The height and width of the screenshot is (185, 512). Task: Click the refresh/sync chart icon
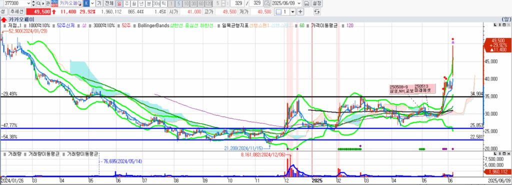[x=316, y=11]
